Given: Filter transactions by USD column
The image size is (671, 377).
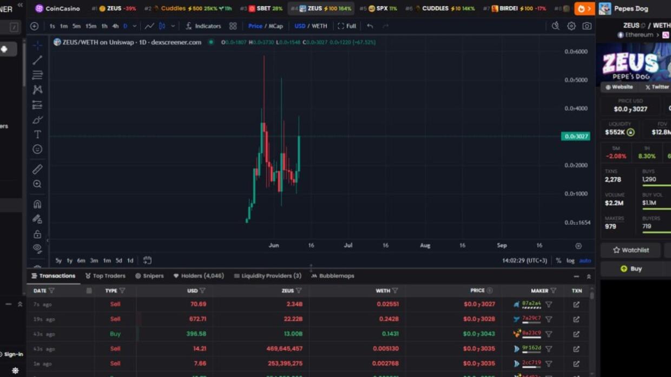Looking at the screenshot, I should click(202, 291).
